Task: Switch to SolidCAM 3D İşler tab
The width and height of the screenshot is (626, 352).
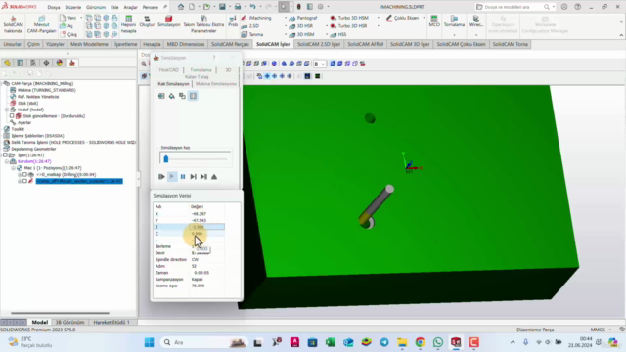Action: tap(410, 44)
